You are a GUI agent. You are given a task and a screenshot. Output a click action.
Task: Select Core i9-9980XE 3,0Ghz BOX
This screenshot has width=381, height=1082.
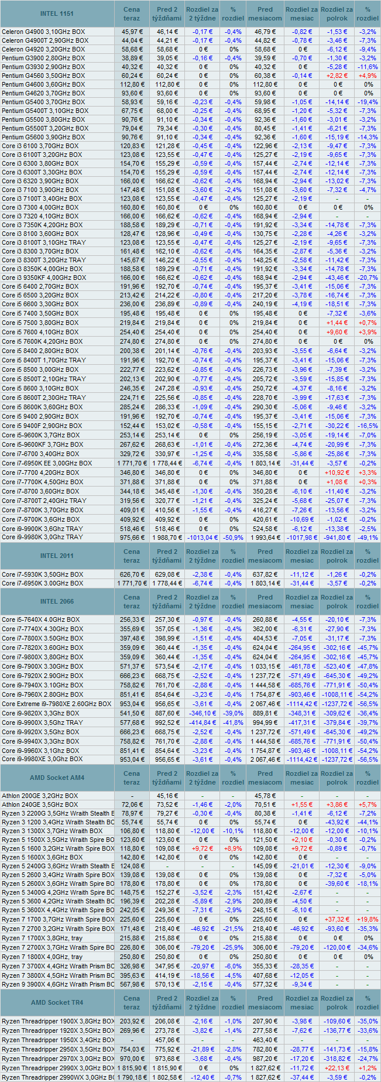pyautogui.click(x=42, y=759)
